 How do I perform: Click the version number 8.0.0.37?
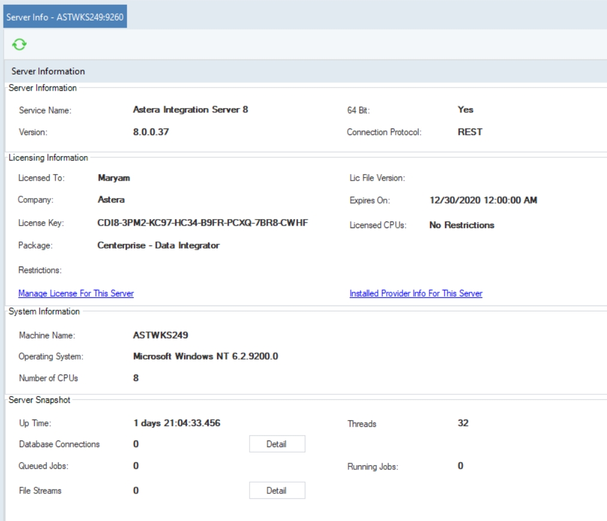151,132
